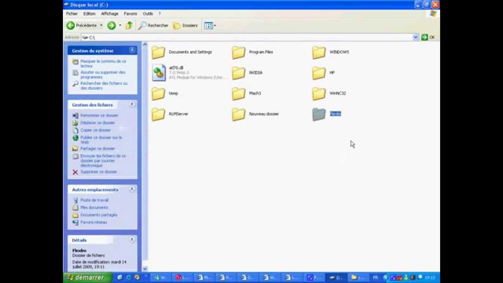Expand the address bar dropdown arrow
The image size is (503, 283).
coord(416,37)
